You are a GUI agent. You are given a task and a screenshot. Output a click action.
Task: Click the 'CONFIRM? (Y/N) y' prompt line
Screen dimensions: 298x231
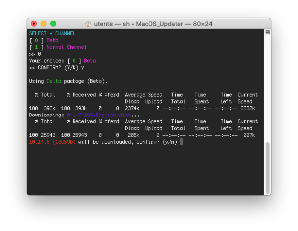coord(57,68)
